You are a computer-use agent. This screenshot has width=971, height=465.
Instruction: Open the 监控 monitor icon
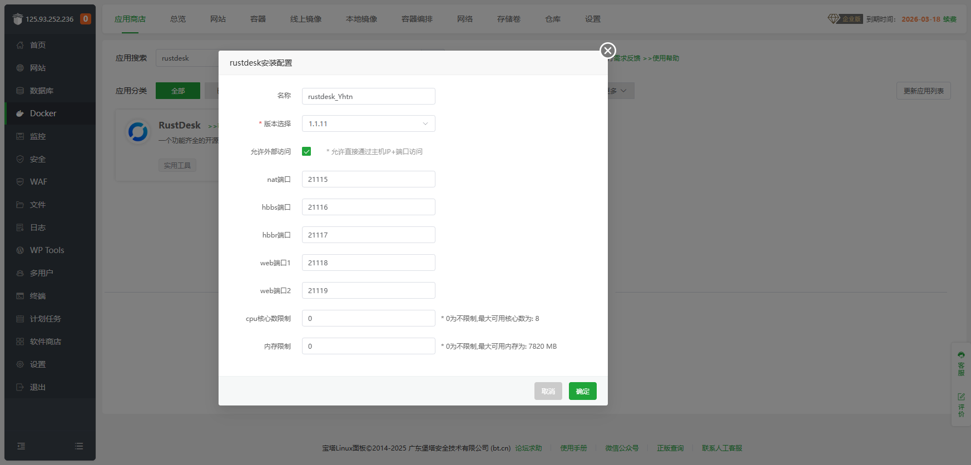20,136
